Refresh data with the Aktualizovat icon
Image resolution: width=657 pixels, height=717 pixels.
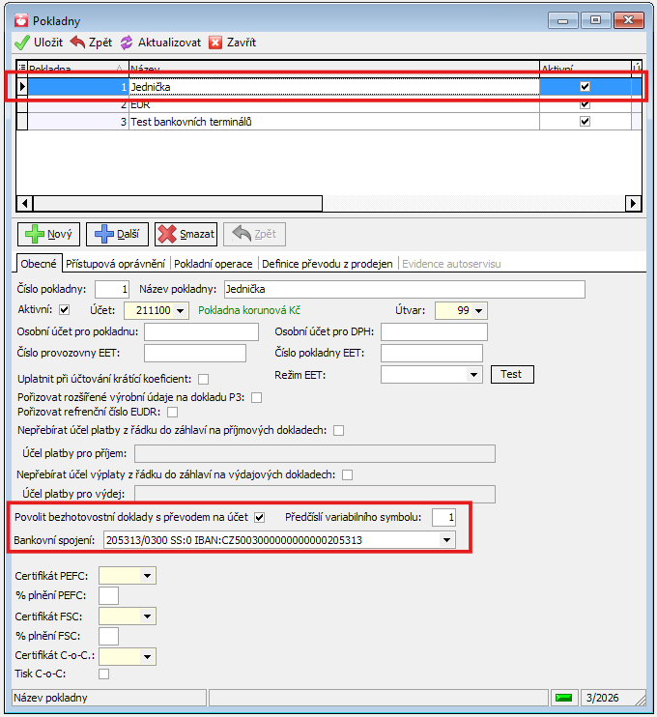coord(128,43)
